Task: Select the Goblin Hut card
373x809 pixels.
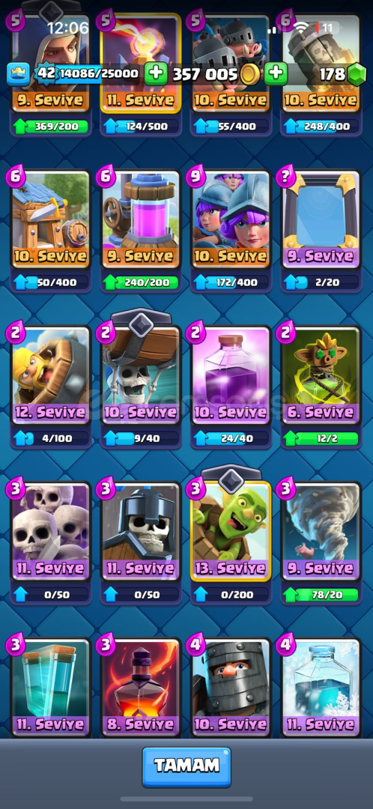Action: click(51, 220)
